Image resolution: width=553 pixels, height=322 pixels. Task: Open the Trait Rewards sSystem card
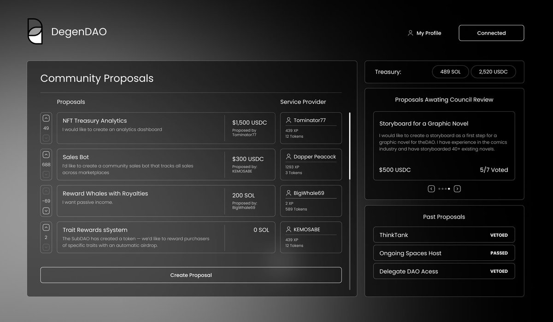click(166, 237)
